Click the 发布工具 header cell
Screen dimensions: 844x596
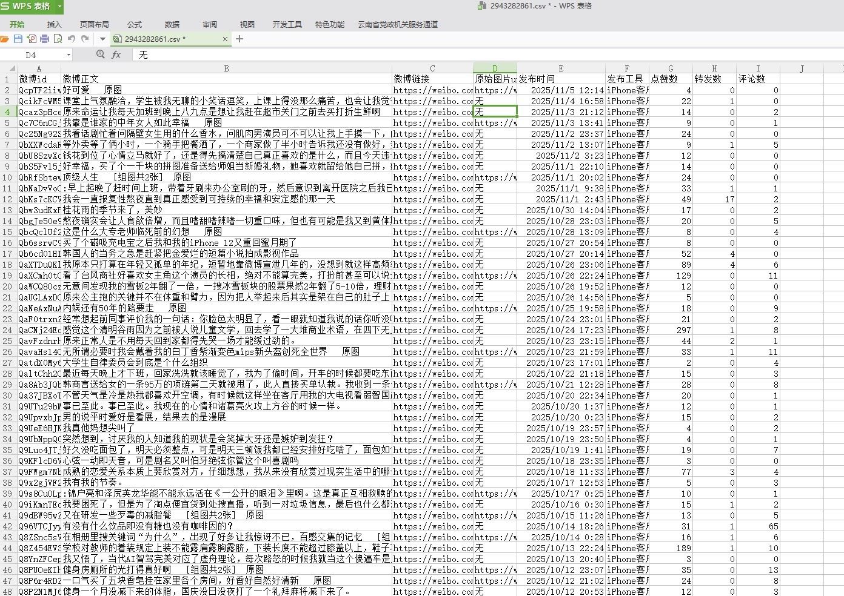pyautogui.click(x=627, y=79)
